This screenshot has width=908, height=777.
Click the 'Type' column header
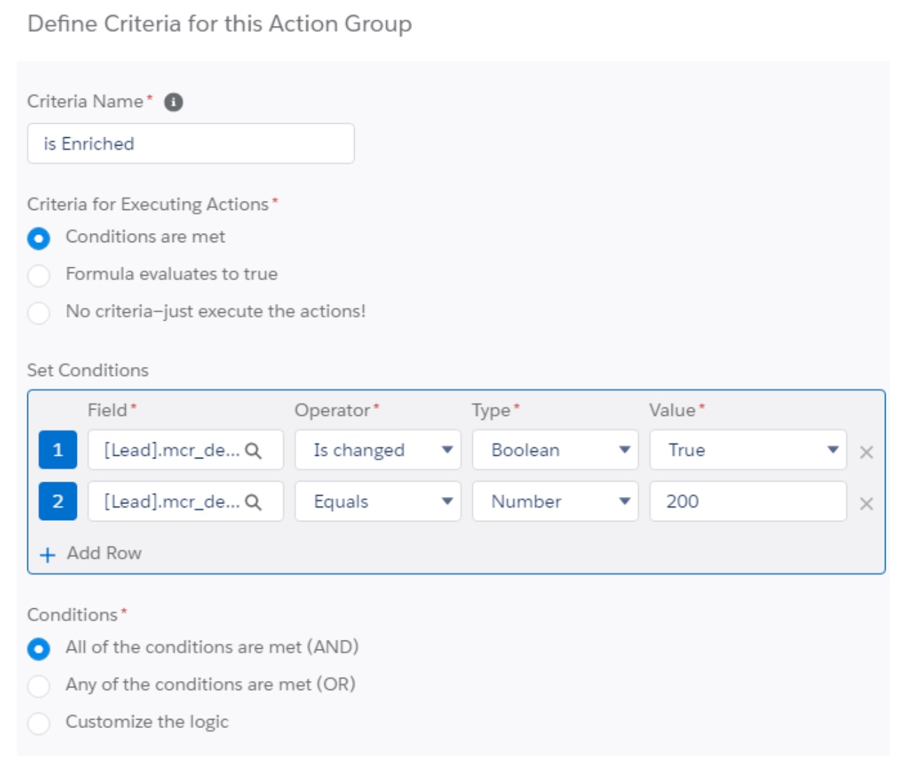click(491, 410)
